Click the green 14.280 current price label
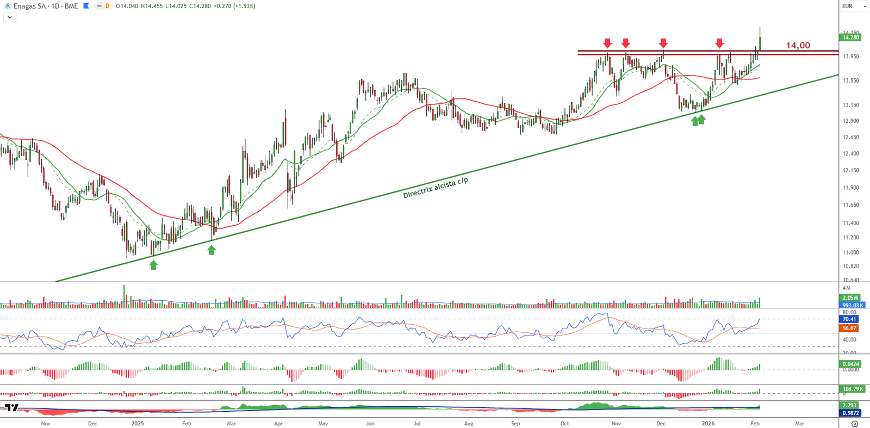 (x=850, y=38)
